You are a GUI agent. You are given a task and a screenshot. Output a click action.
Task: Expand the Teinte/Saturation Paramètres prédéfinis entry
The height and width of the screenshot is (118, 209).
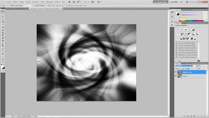pos(177,50)
